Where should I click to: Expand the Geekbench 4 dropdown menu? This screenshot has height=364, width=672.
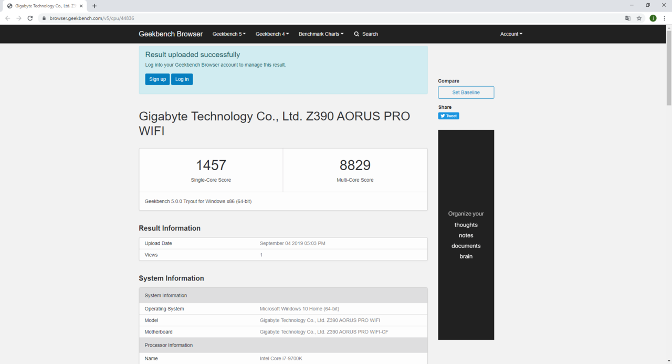pyautogui.click(x=272, y=34)
